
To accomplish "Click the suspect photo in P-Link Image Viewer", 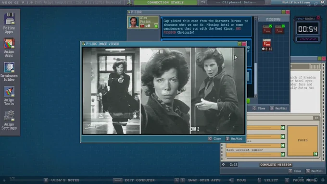I will [x=163, y=91].
